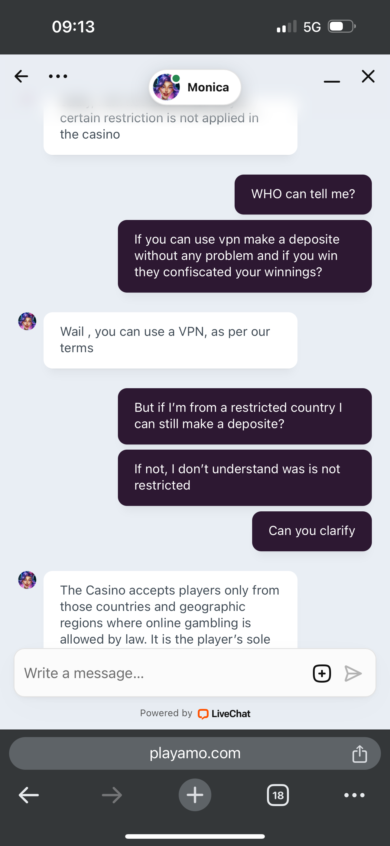Viewport: 390px width, 846px height.
Task: Tap the share icon in address bar
Action: click(x=359, y=753)
